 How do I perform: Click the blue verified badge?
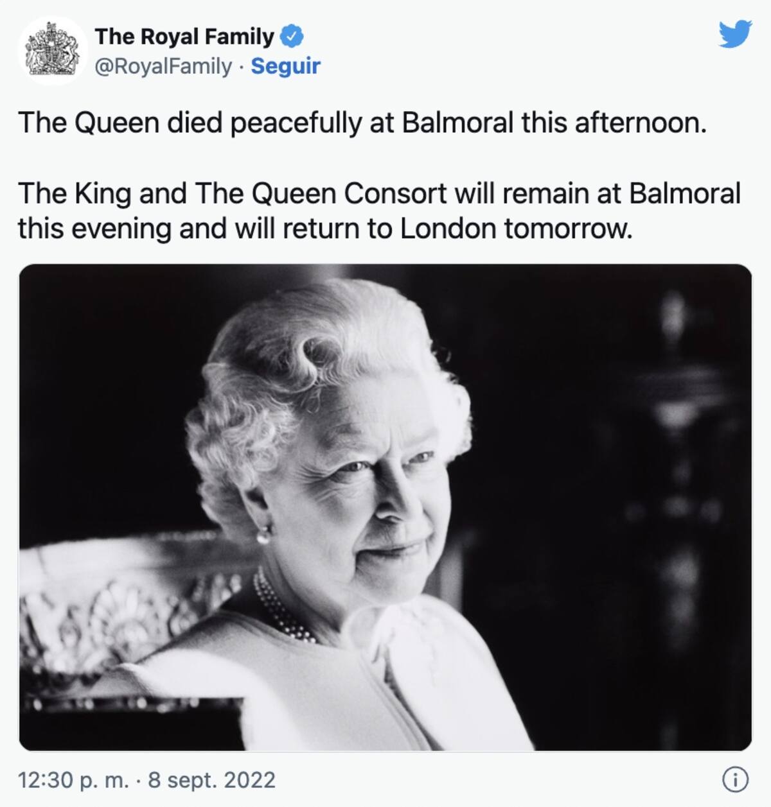pyautogui.click(x=292, y=37)
